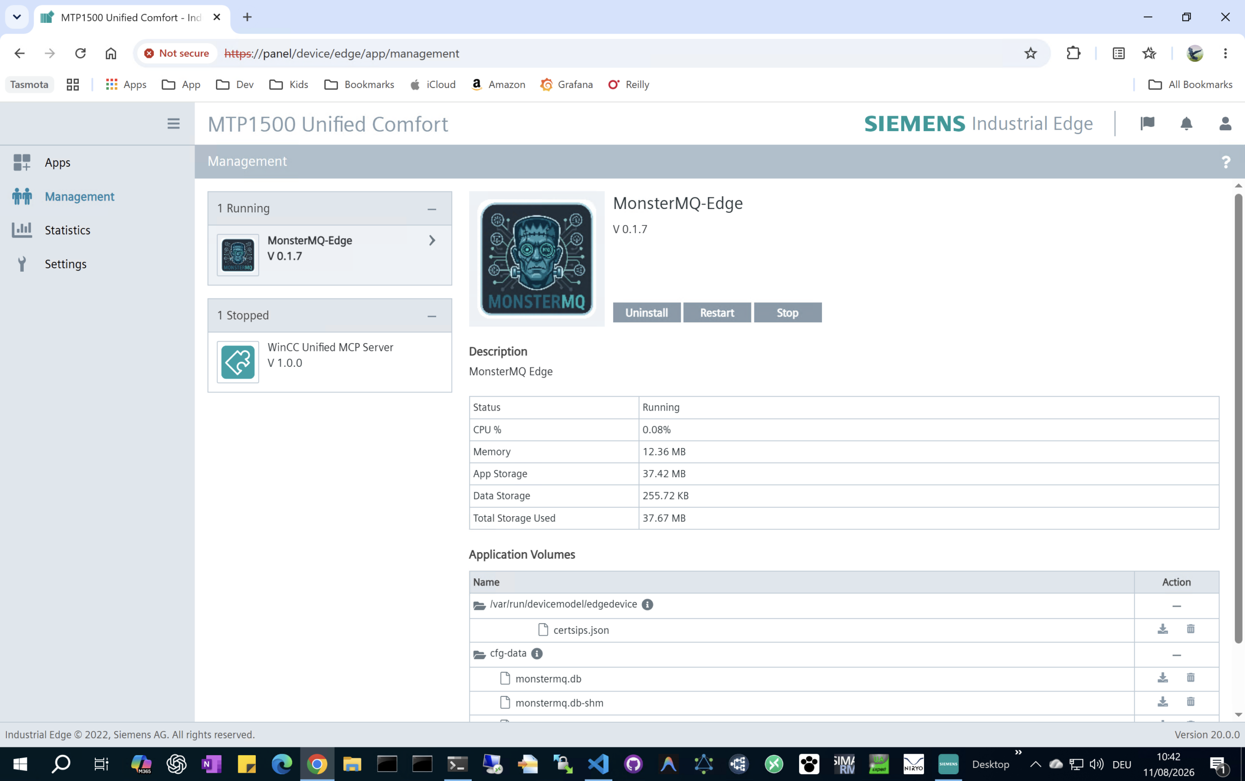1245x781 pixels.
Task: Collapse the 1 Running group
Action: [431, 209]
